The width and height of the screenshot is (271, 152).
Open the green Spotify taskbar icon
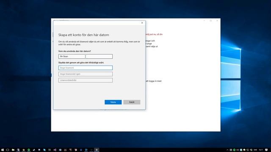[x=29, y=150]
